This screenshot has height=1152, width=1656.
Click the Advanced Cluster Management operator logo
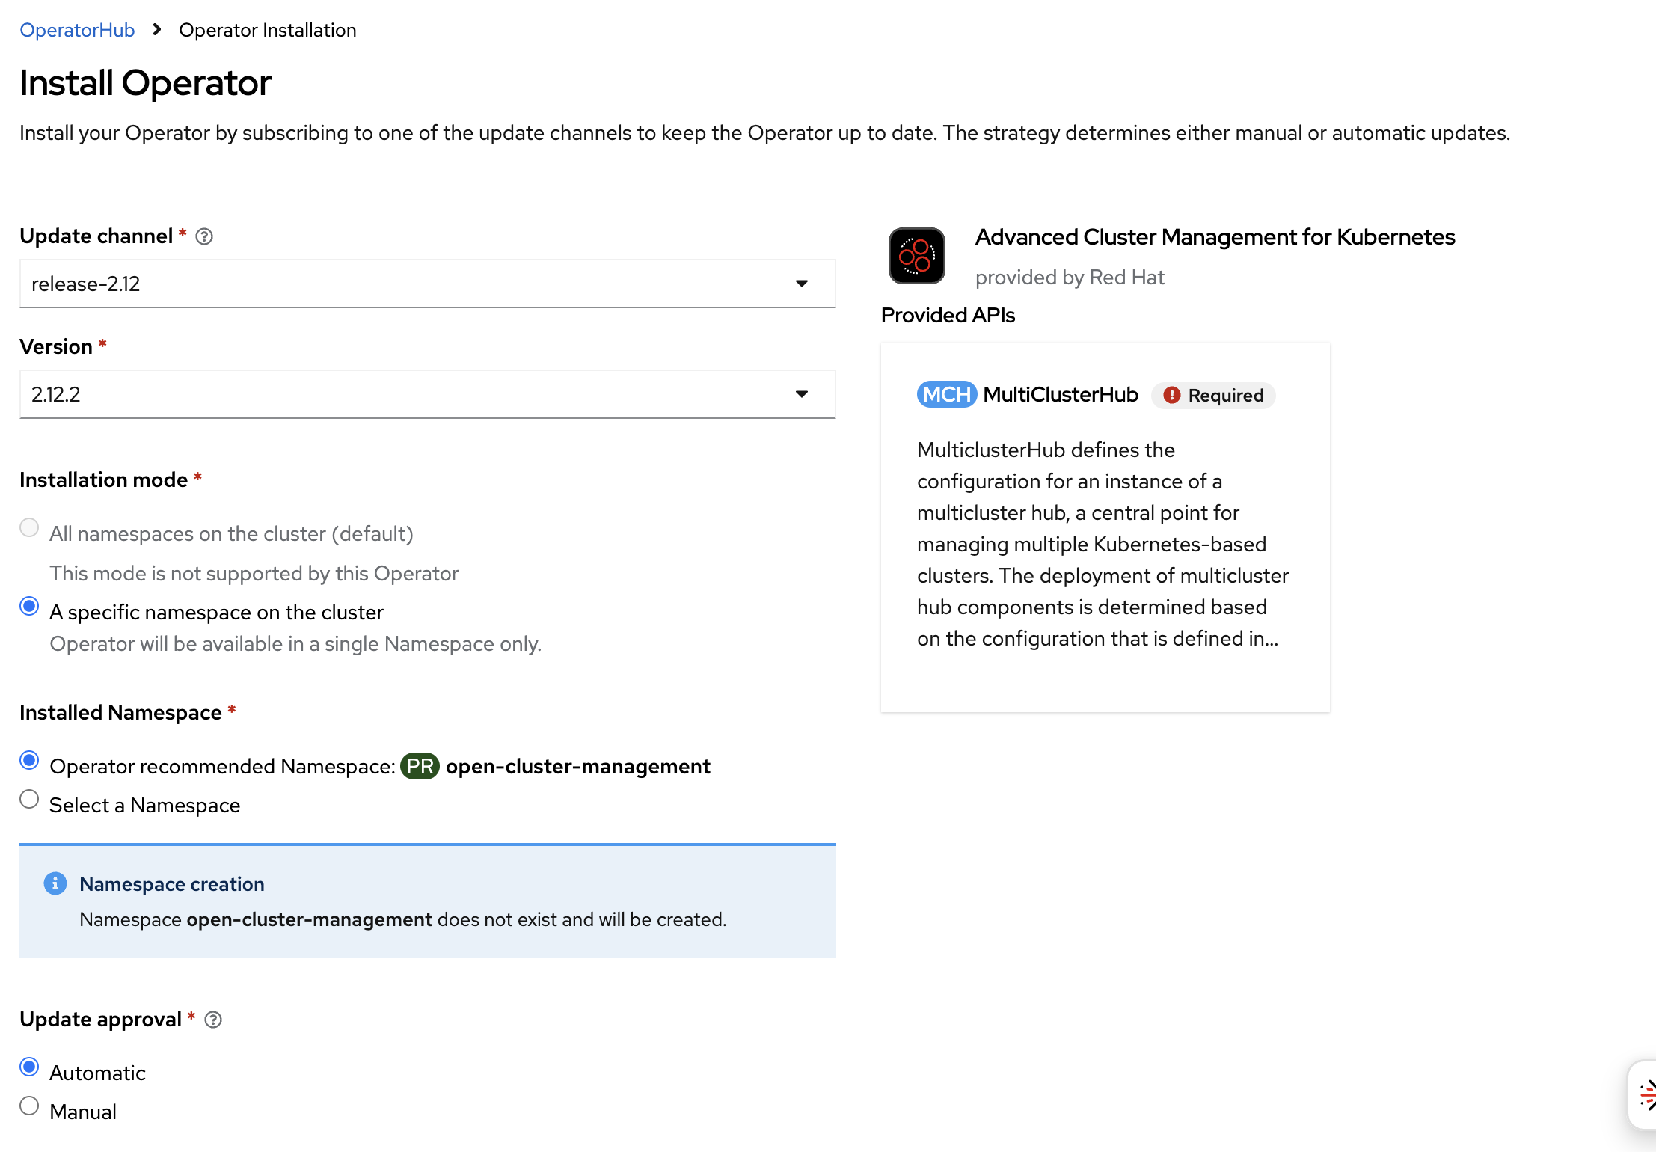(x=917, y=256)
